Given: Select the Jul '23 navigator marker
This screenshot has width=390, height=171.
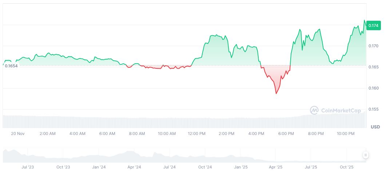Looking at the screenshot, I should pyautogui.click(x=28, y=167).
